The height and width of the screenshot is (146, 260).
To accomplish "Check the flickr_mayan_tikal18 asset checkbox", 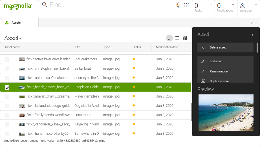I will [x=7, y=97].
